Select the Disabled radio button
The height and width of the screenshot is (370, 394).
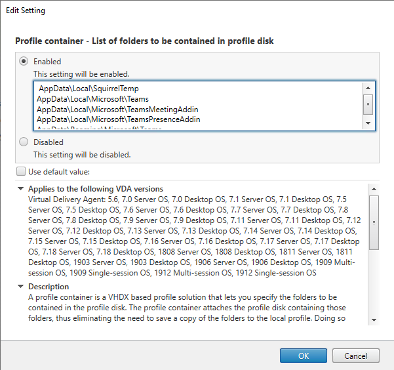point(24,142)
